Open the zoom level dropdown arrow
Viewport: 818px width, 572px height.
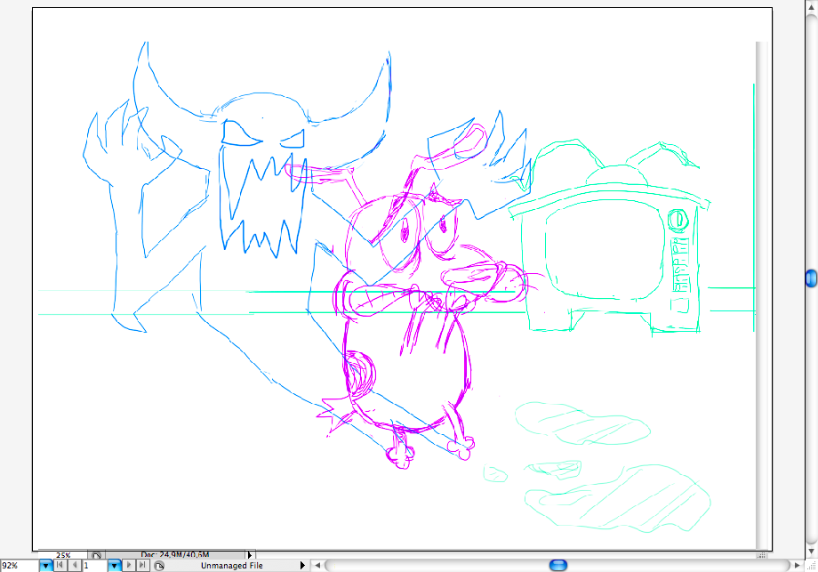click(46, 566)
